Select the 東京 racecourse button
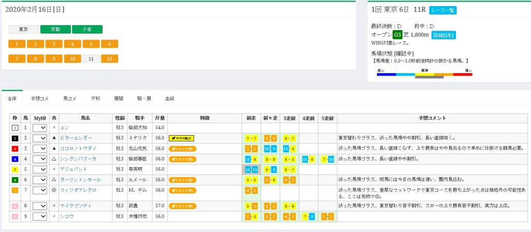Screen dimensions: 531x232 [x=23, y=30]
